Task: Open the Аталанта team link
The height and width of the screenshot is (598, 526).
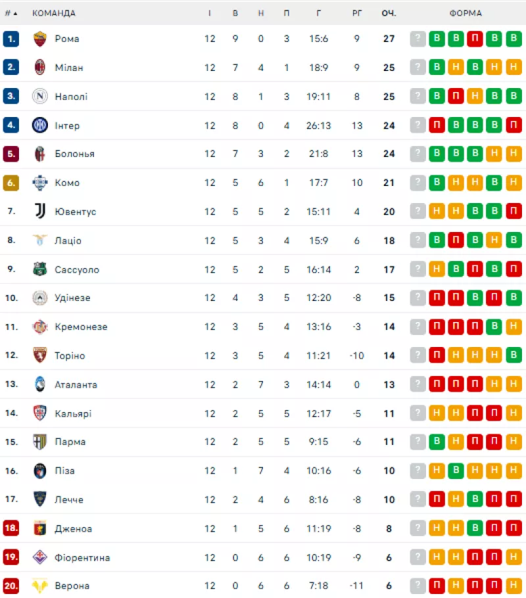Action: pyautogui.click(x=76, y=384)
